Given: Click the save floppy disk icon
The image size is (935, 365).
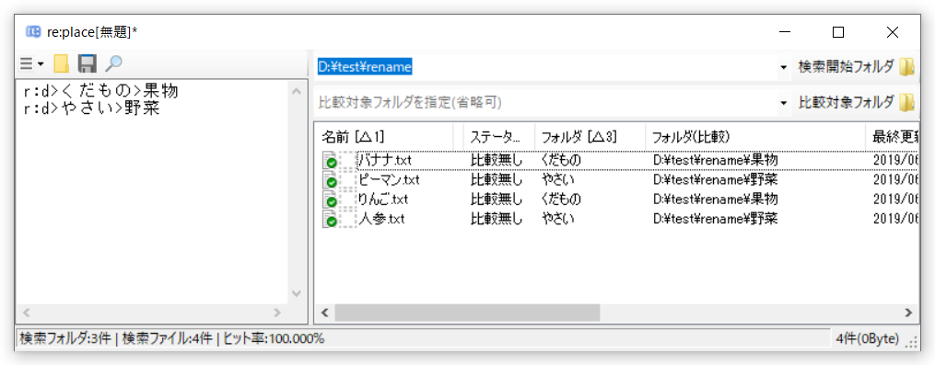Looking at the screenshot, I should pyautogui.click(x=88, y=63).
